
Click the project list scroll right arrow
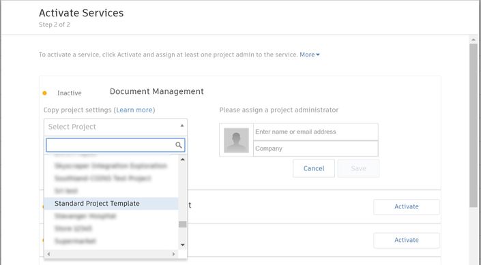point(173,254)
